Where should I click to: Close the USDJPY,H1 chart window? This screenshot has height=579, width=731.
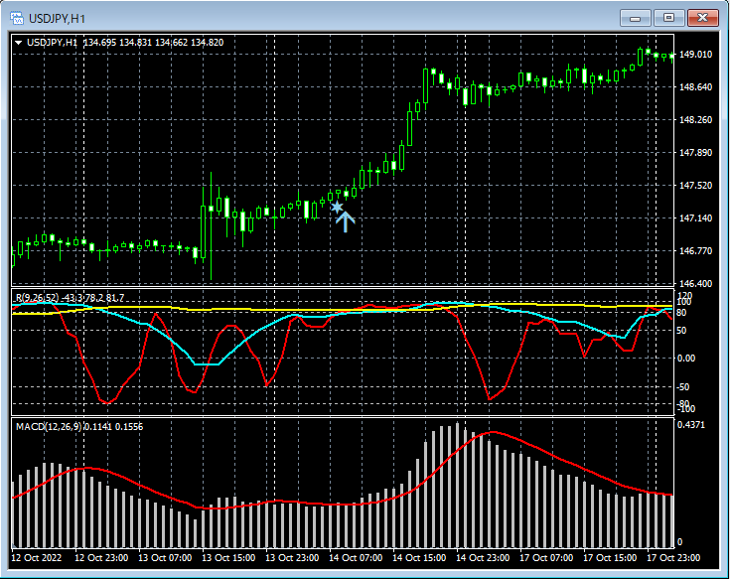(702, 17)
